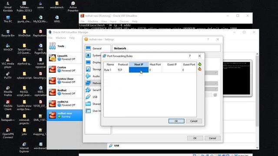Select the Recycle Bin desktop icon
This screenshot has width=278, height=156.
pyautogui.click(x=8, y=33)
